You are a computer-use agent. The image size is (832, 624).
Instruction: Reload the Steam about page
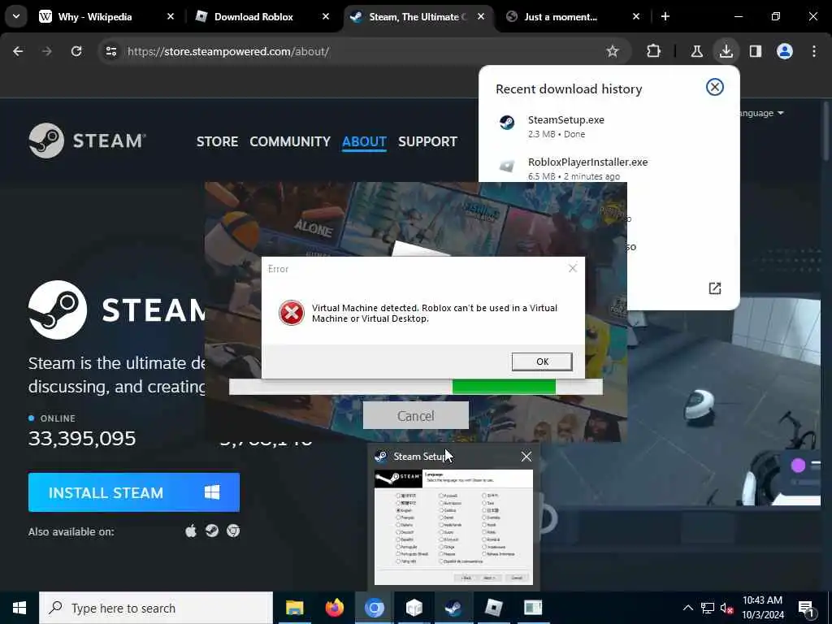click(76, 51)
